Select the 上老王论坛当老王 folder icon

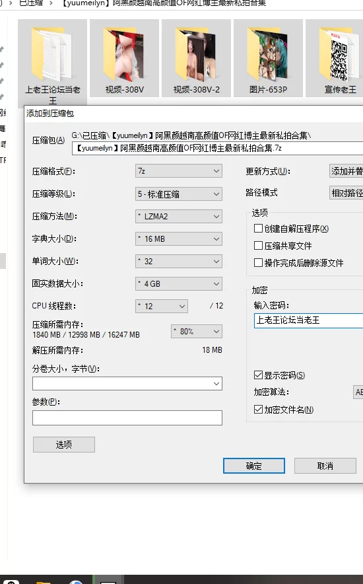(x=52, y=53)
